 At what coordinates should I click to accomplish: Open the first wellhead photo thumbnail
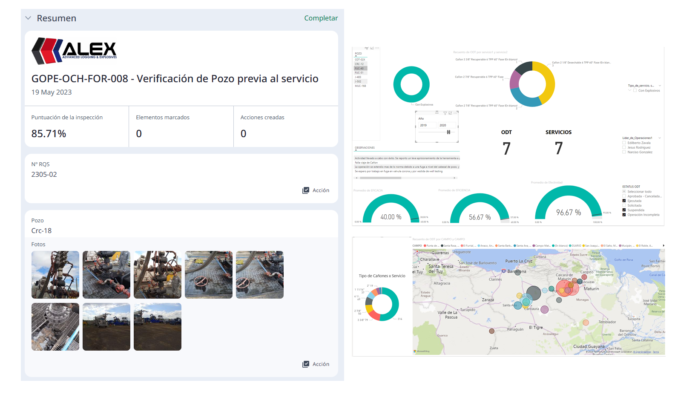click(55, 275)
